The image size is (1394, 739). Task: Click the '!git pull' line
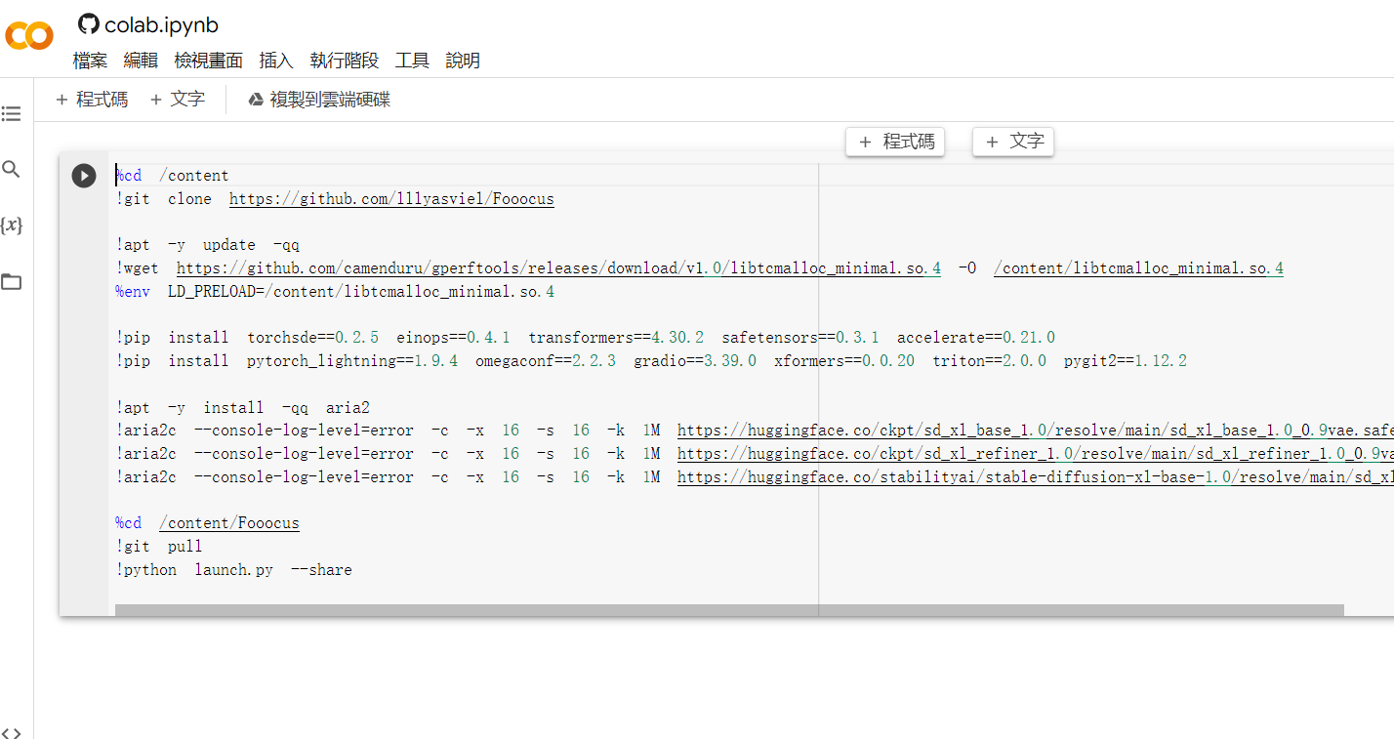pyautogui.click(x=159, y=547)
